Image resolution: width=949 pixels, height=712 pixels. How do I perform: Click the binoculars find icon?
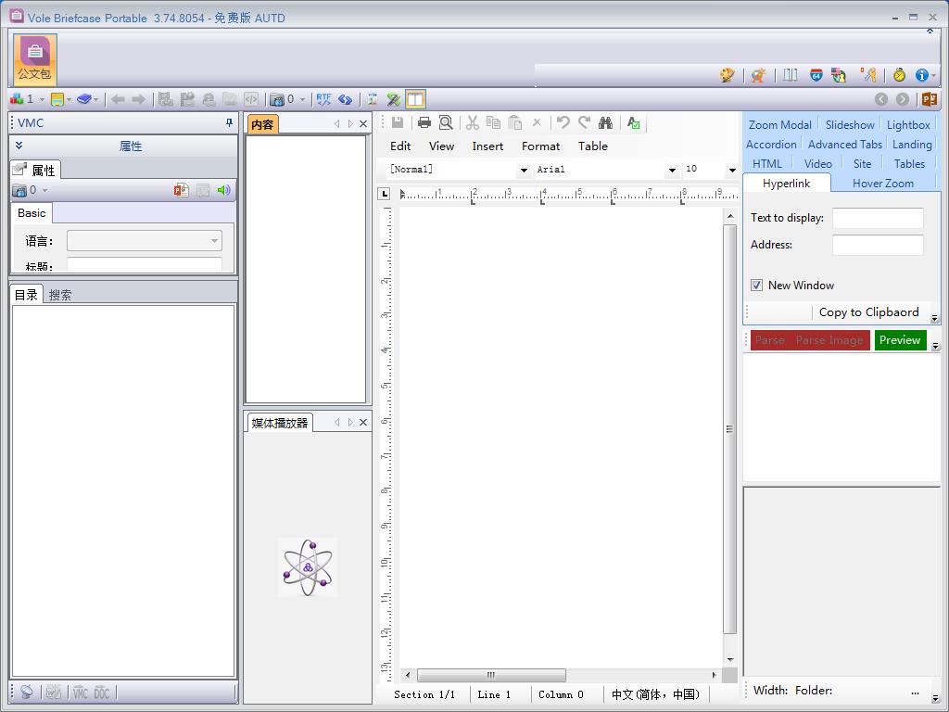[x=605, y=122]
